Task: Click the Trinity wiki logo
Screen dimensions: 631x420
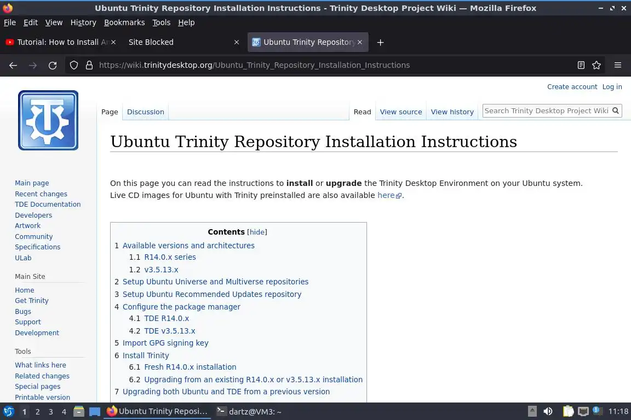Action: (x=48, y=120)
